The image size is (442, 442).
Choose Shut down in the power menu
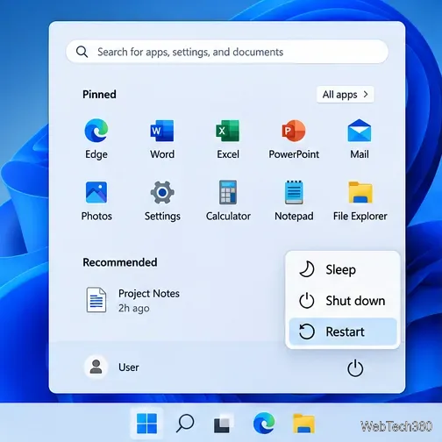pos(343,301)
